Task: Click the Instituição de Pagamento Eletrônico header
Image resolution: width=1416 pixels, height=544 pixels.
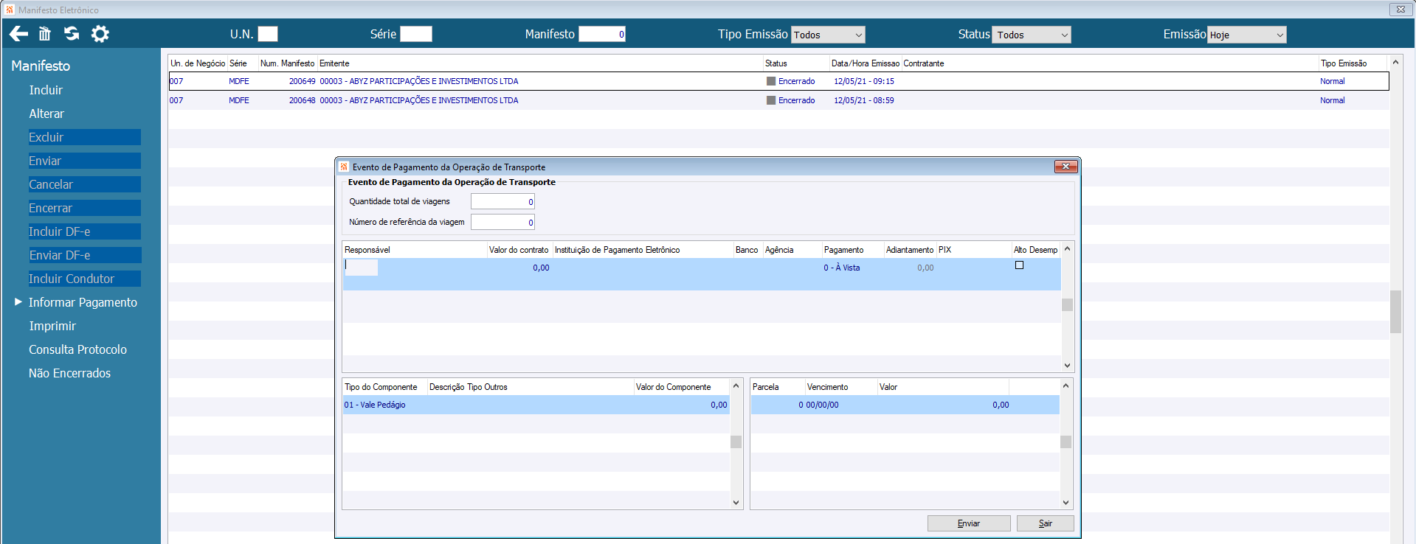Action: (x=617, y=250)
